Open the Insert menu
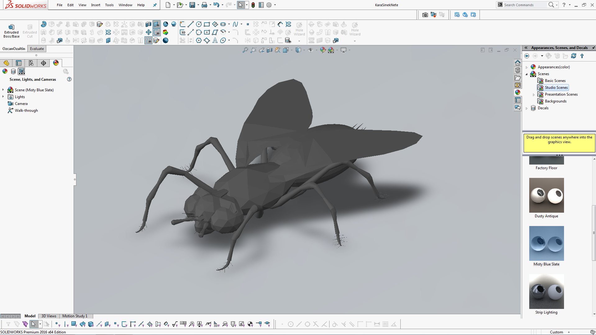The width and height of the screenshot is (596, 335). [x=96, y=5]
